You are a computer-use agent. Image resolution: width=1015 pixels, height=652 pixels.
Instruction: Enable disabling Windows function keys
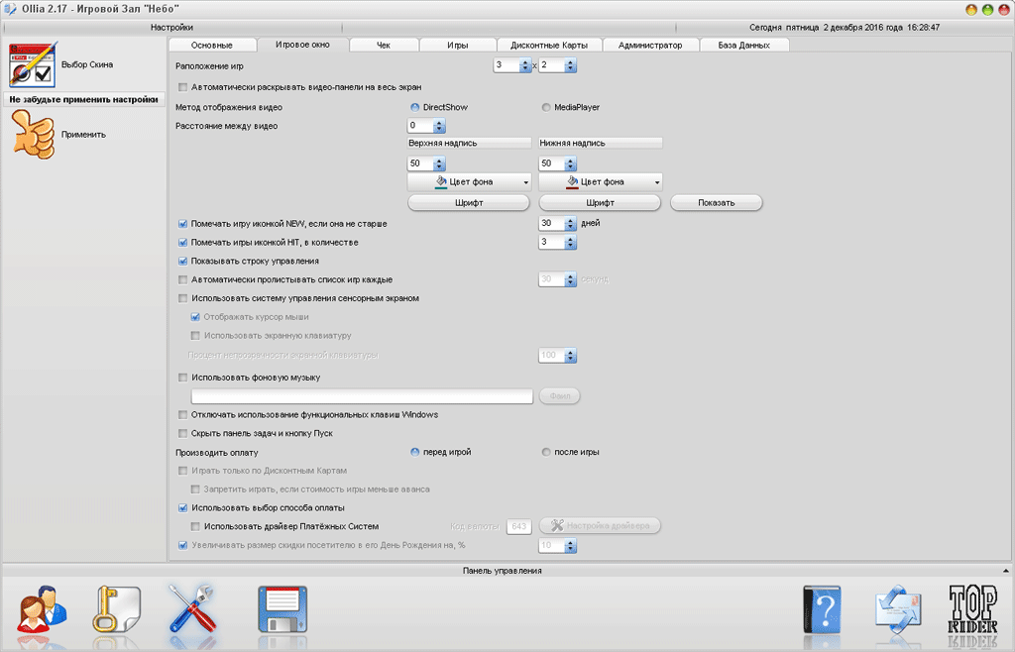click(x=182, y=414)
